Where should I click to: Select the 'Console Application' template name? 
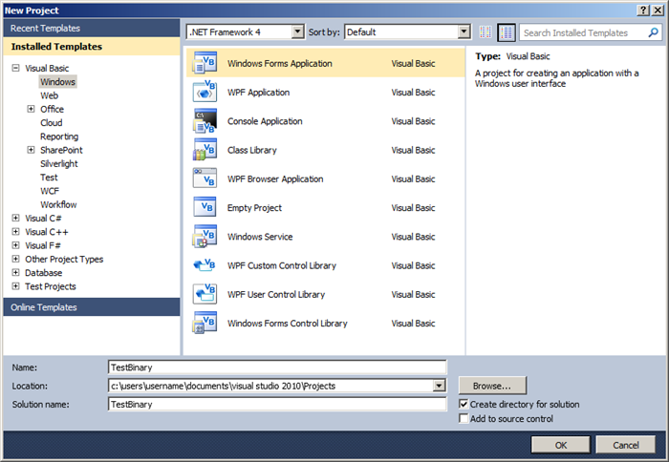[265, 121]
